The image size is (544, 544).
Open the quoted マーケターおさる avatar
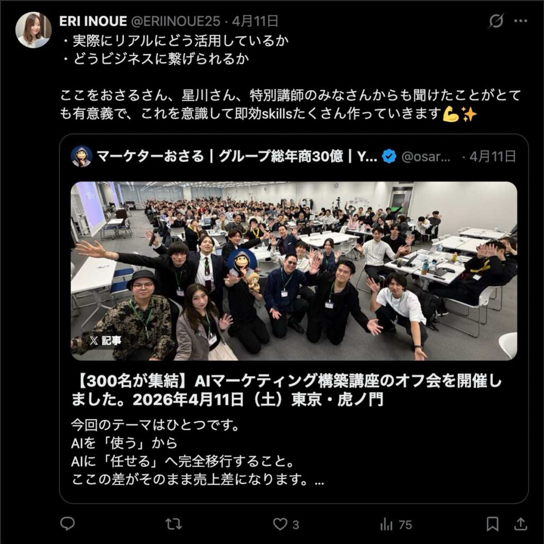point(81,157)
